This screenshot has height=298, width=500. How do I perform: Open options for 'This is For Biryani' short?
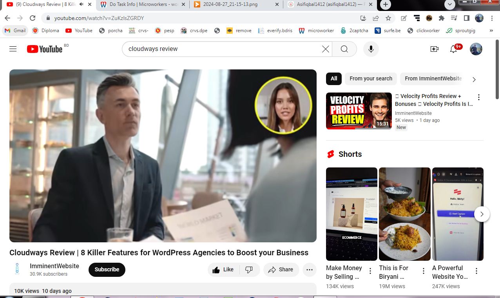point(423,271)
